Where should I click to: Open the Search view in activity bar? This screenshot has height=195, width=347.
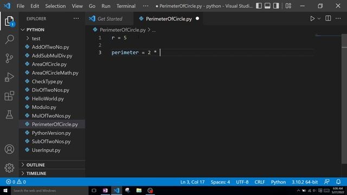pyautogui.click(x=9, y=40)
